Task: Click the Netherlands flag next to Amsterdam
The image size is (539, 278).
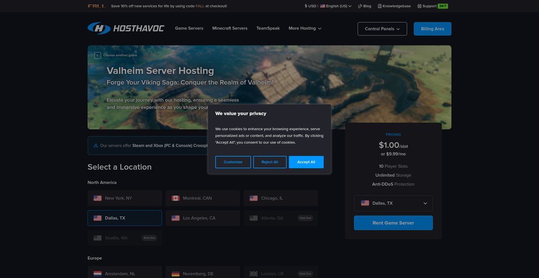Action: [x=97, y=274]
